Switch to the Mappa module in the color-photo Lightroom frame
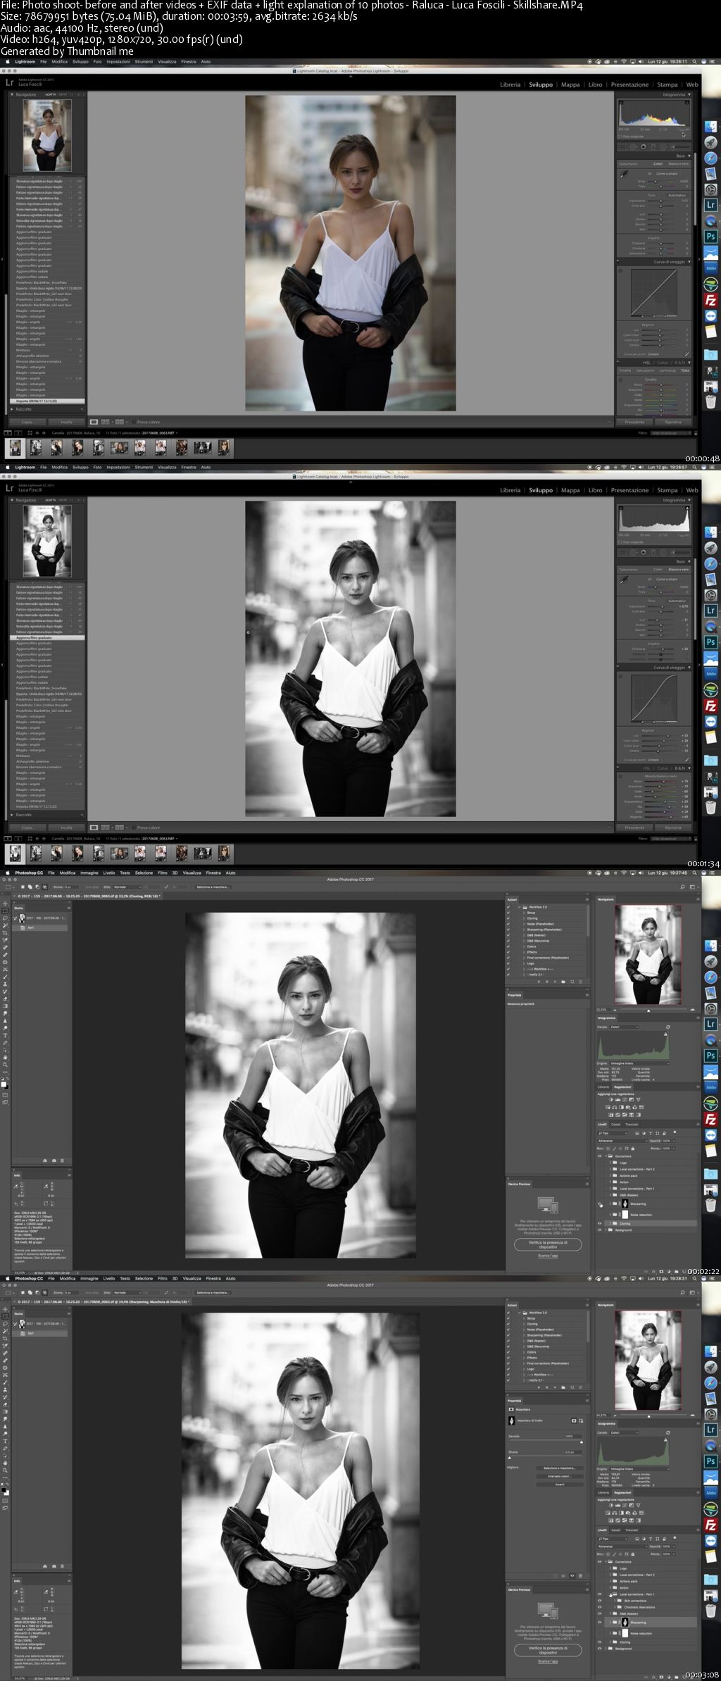Image resolution: width=721 pixels, height=1681 pixels. tap(570, 85)
